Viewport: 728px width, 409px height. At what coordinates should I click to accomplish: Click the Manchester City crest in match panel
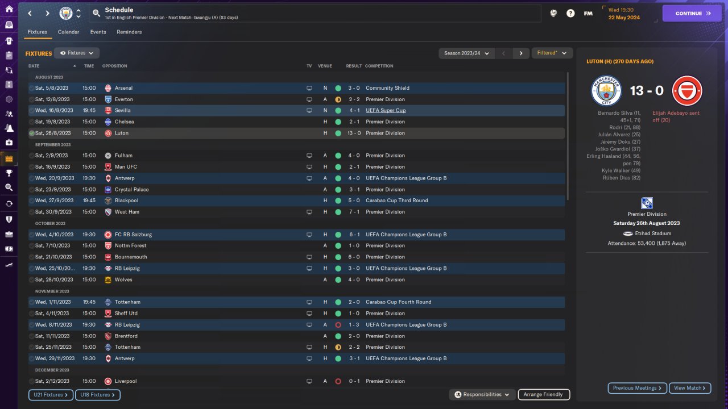(x=606, y=91)
